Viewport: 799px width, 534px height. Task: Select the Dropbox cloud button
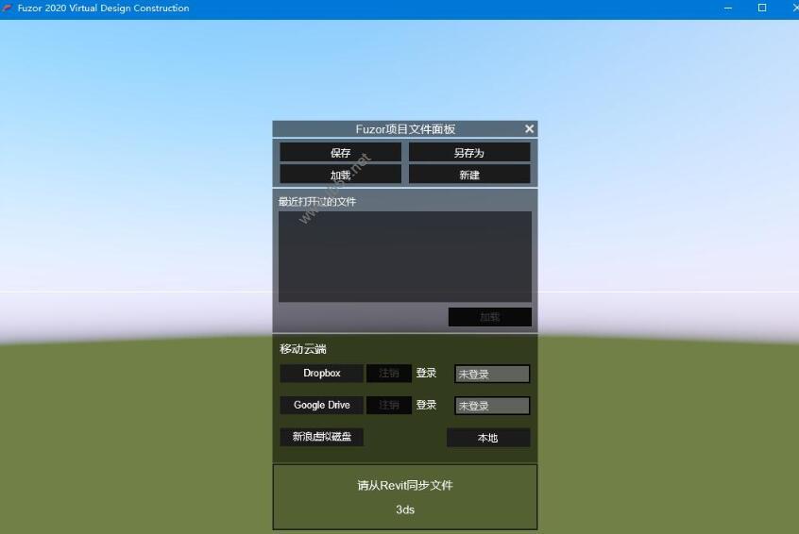[x=321, y=373]
